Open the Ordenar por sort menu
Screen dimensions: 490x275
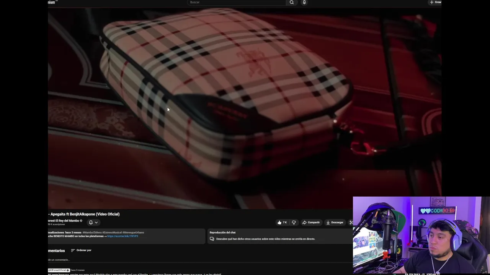(81, 250)
